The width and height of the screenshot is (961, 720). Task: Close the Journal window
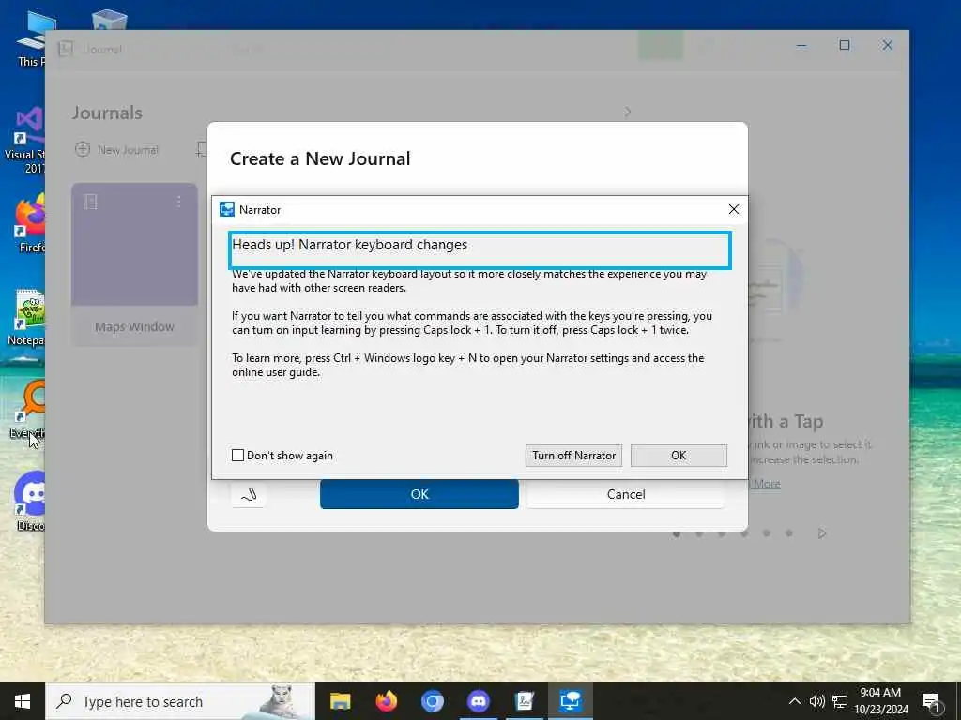point(888,45)
